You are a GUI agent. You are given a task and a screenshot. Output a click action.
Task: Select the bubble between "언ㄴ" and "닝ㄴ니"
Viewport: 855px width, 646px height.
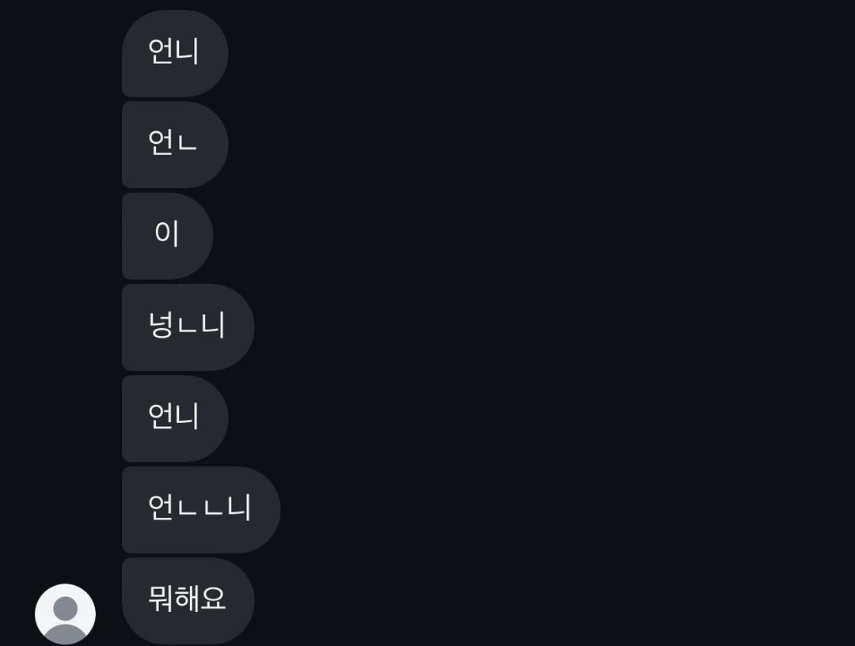(167, 236)
